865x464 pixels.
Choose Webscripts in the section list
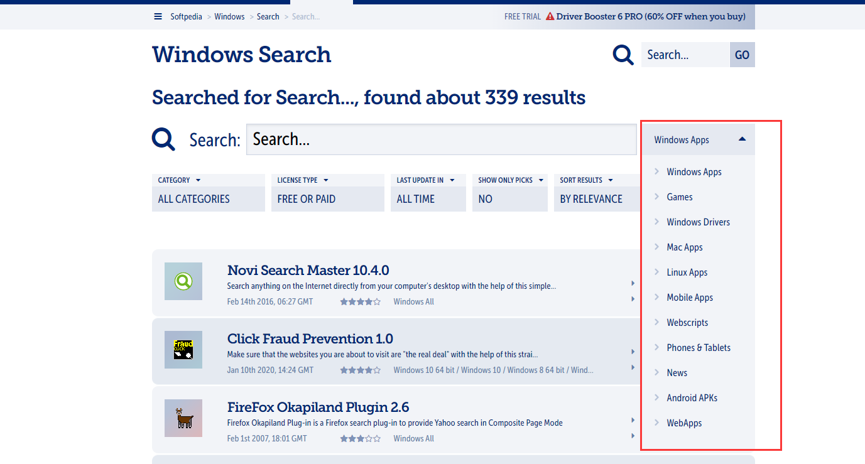(687, 323)
